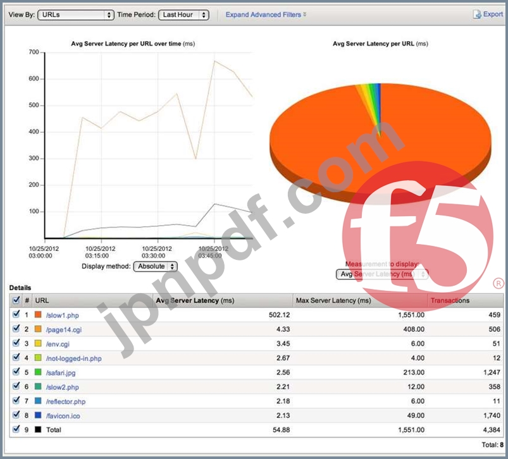Open the Measurement to display dropdown
Screen dimensions: 508x459
click(x=382, y=274)
